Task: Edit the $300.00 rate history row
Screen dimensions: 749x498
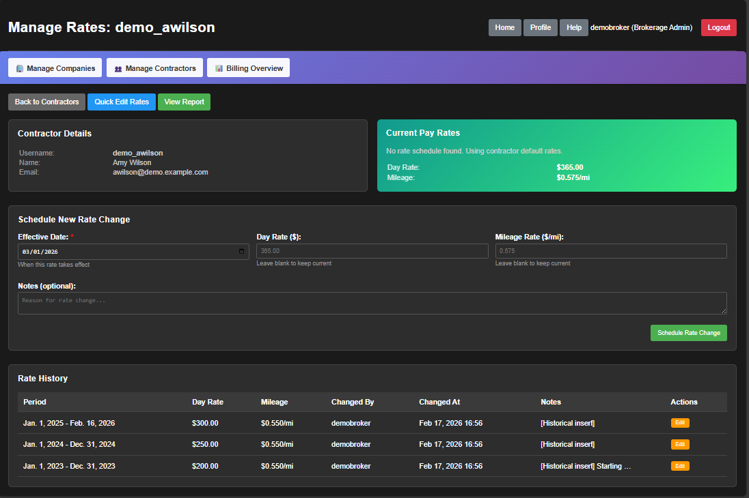Action: pos(679,423)
